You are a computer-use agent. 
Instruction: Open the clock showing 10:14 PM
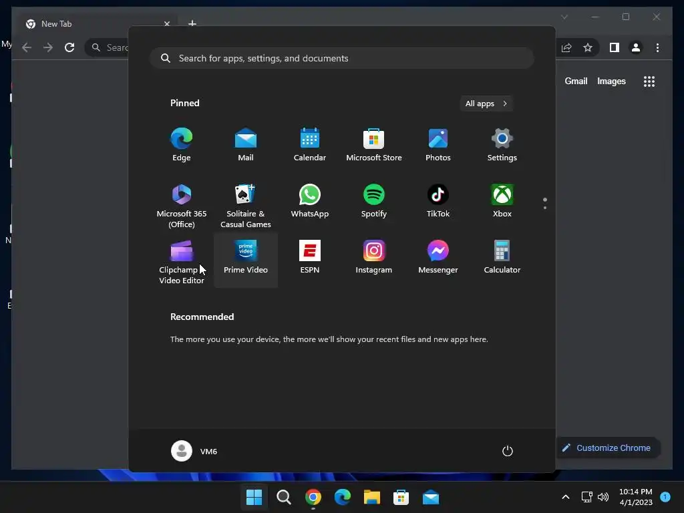636,497
